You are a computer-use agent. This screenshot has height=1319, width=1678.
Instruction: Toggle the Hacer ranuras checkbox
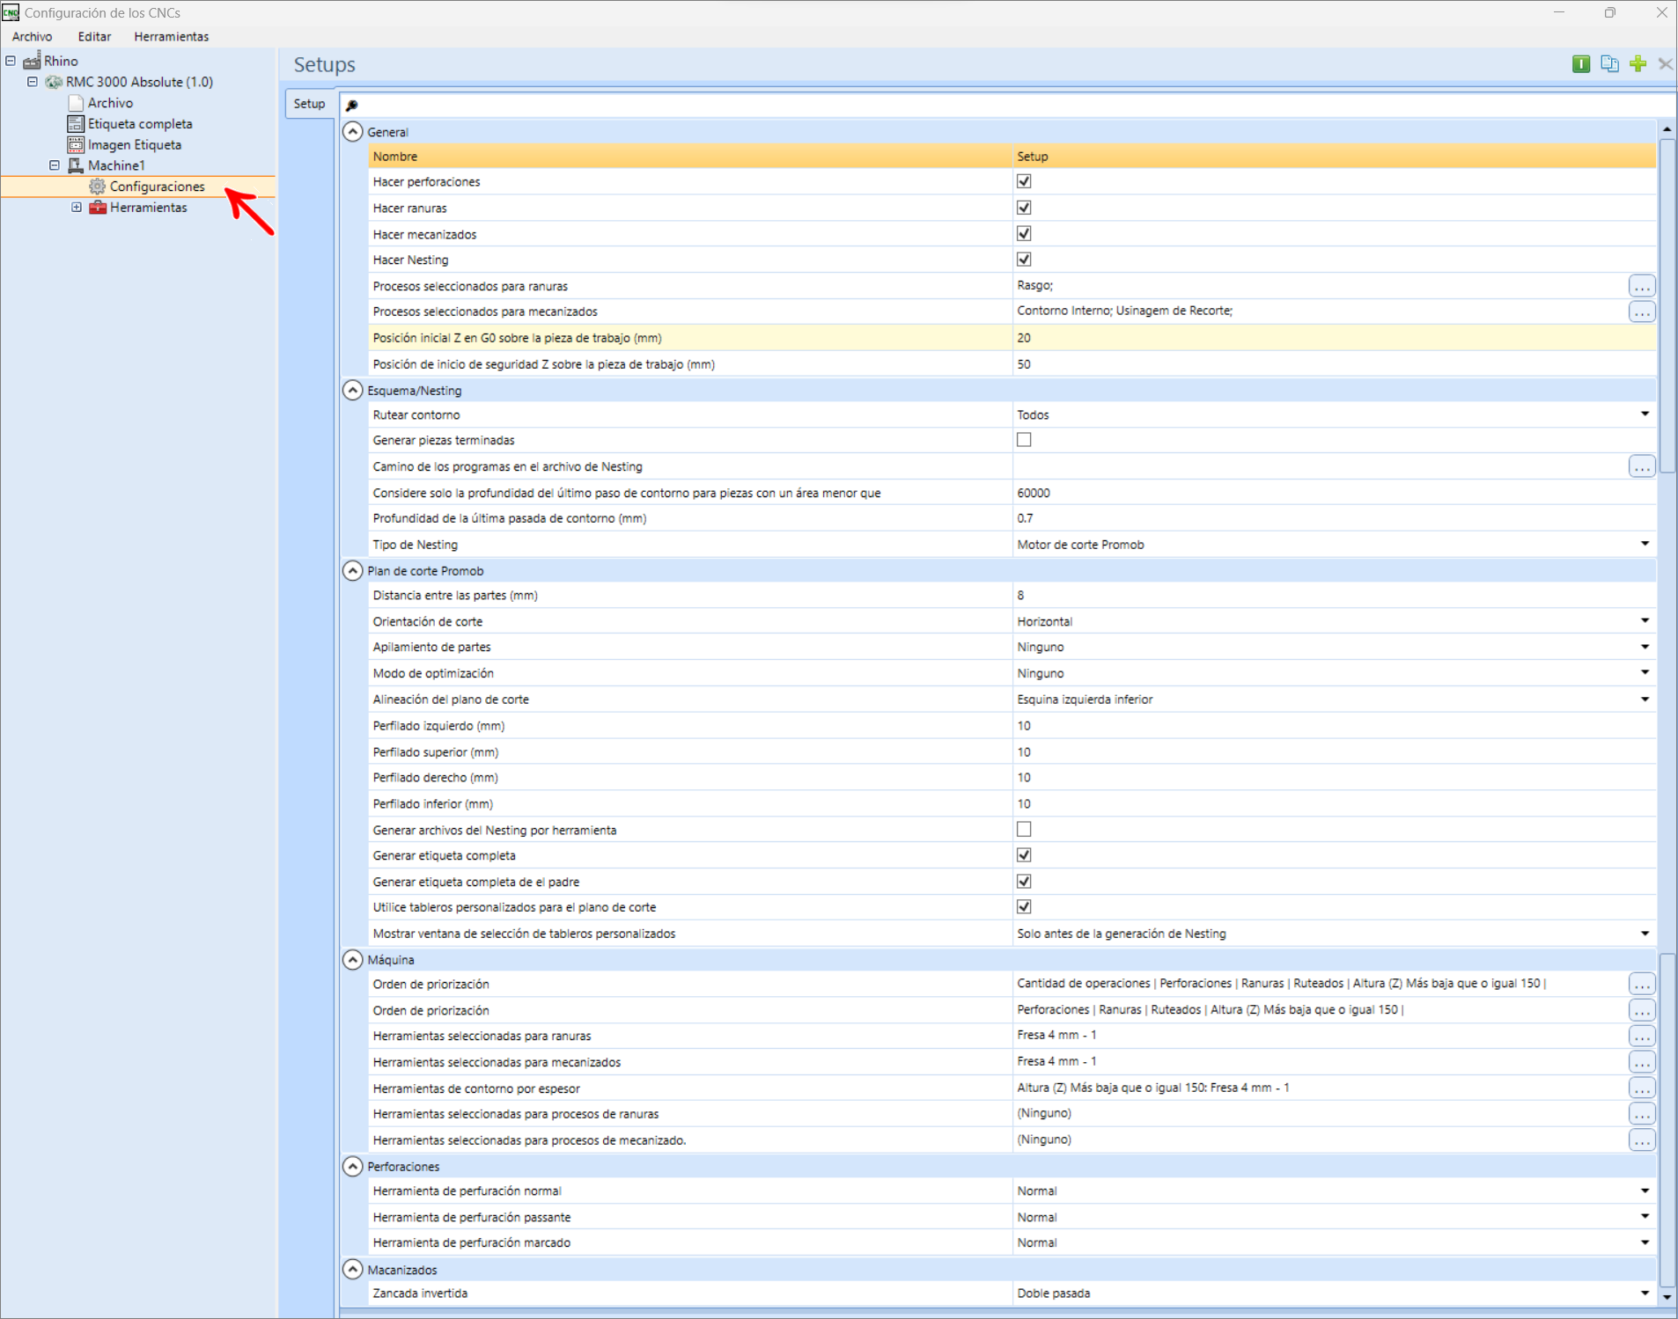pyautogui.click(x=1024, y=208)
